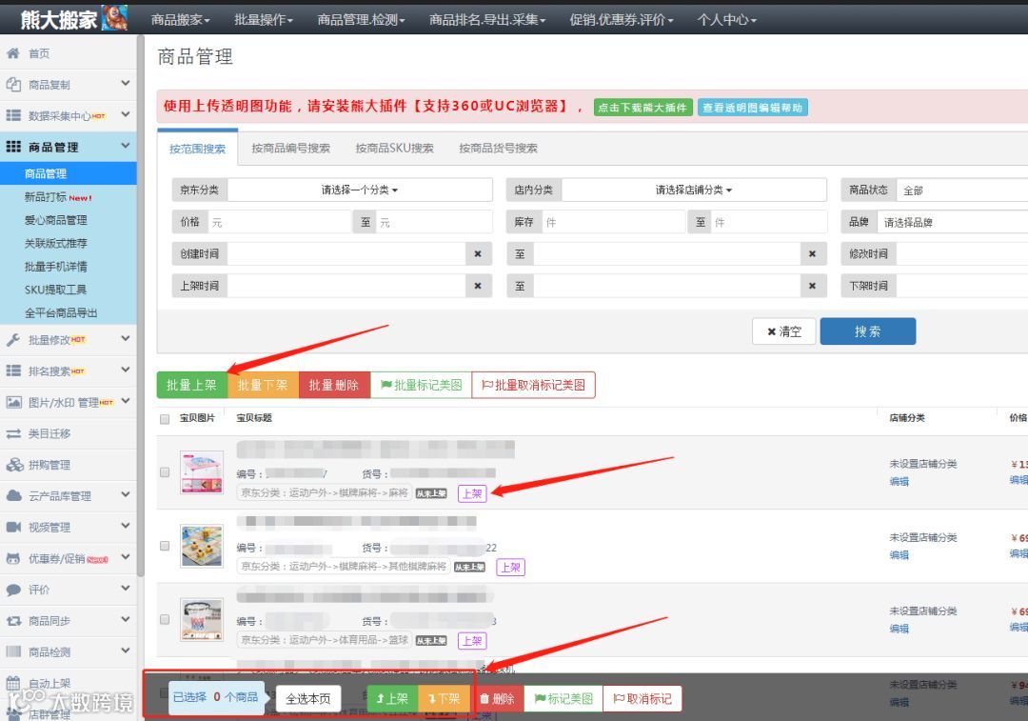Switch to the 按商品货号搜索 tab
Screen dimensions: 1028x721
coord(498,149)
